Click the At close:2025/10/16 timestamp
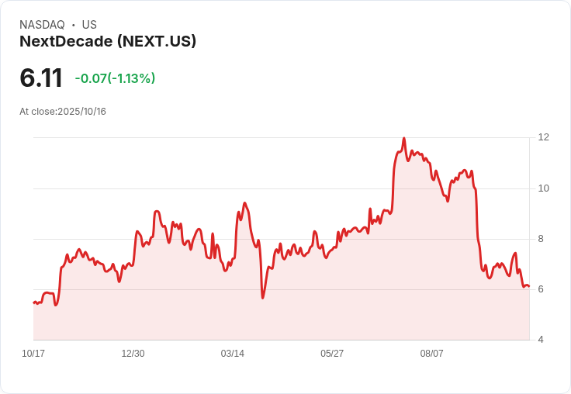Viewport: 571px width, 394px height. pos(63,112)
